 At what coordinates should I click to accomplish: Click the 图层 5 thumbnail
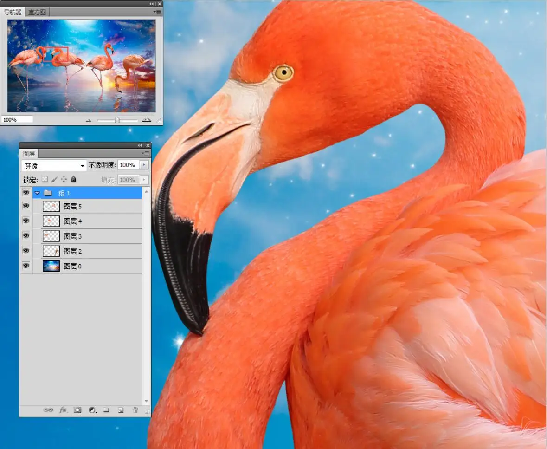click(x=51, y=206)
